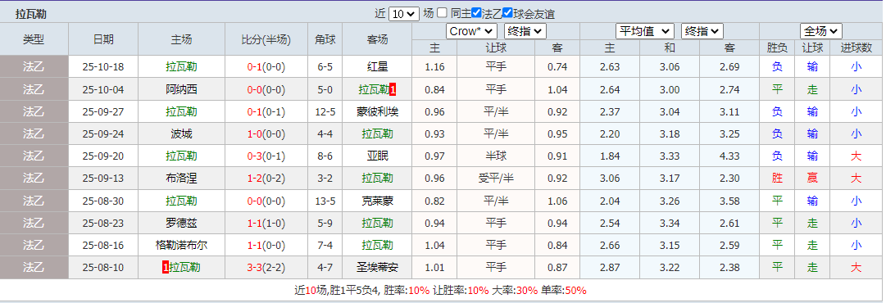Open the recent matches count dropdown showing 10
The width and height of the screenshot is (886, 303).
(404, 14)
